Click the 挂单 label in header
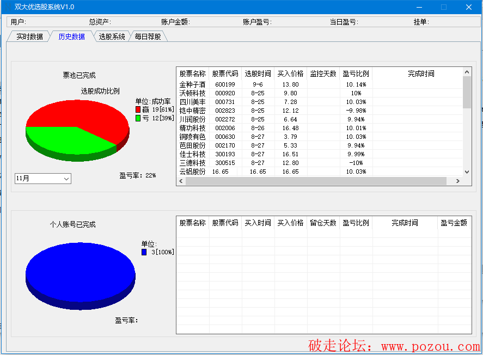The height and width of the screenshot is (355, 483). click(x=421, y=22)
